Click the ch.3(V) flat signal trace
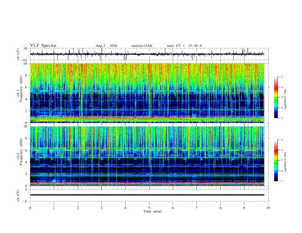The height and width of the screenshot is (233, 302). (147, 195)
